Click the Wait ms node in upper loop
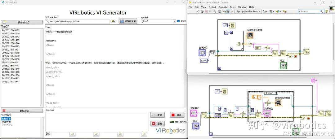Screen dimensions: 335x139 pos(232,26)
